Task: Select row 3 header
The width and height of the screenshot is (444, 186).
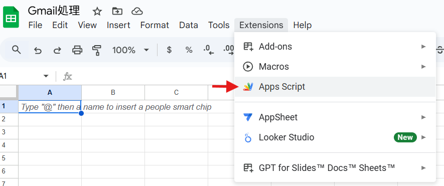Action: pyautogui.click(x=9, y=132)
